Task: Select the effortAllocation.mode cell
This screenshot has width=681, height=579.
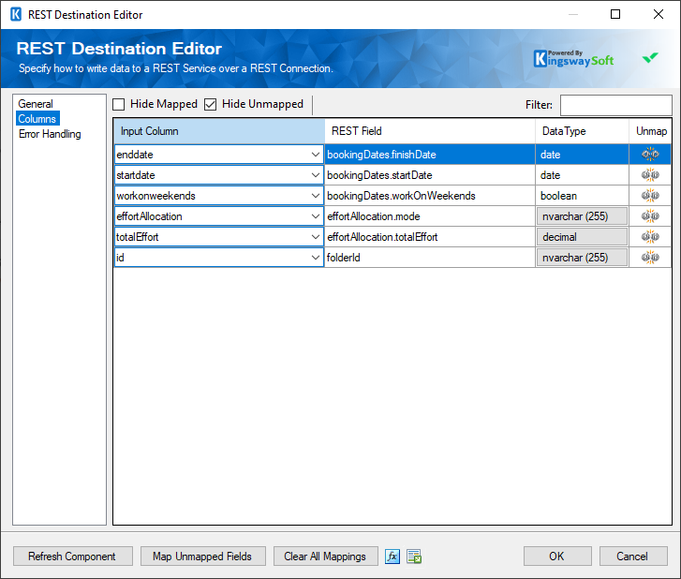Action: click(x=430, y=216)
